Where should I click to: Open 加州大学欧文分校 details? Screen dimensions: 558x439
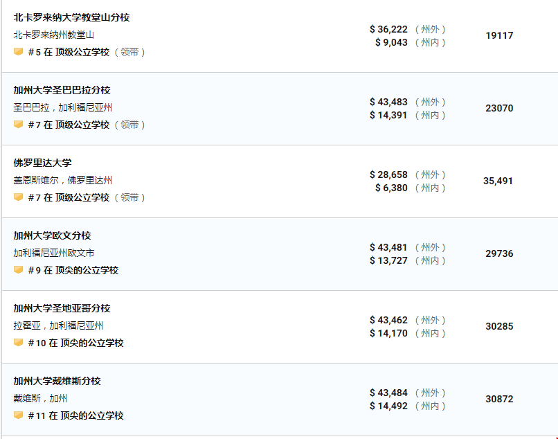(52, 235)
